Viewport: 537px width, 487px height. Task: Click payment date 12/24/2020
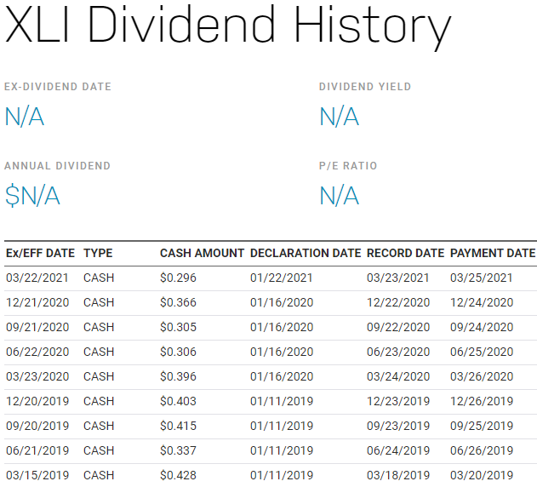pyautogui.click(x=482, y=302)
